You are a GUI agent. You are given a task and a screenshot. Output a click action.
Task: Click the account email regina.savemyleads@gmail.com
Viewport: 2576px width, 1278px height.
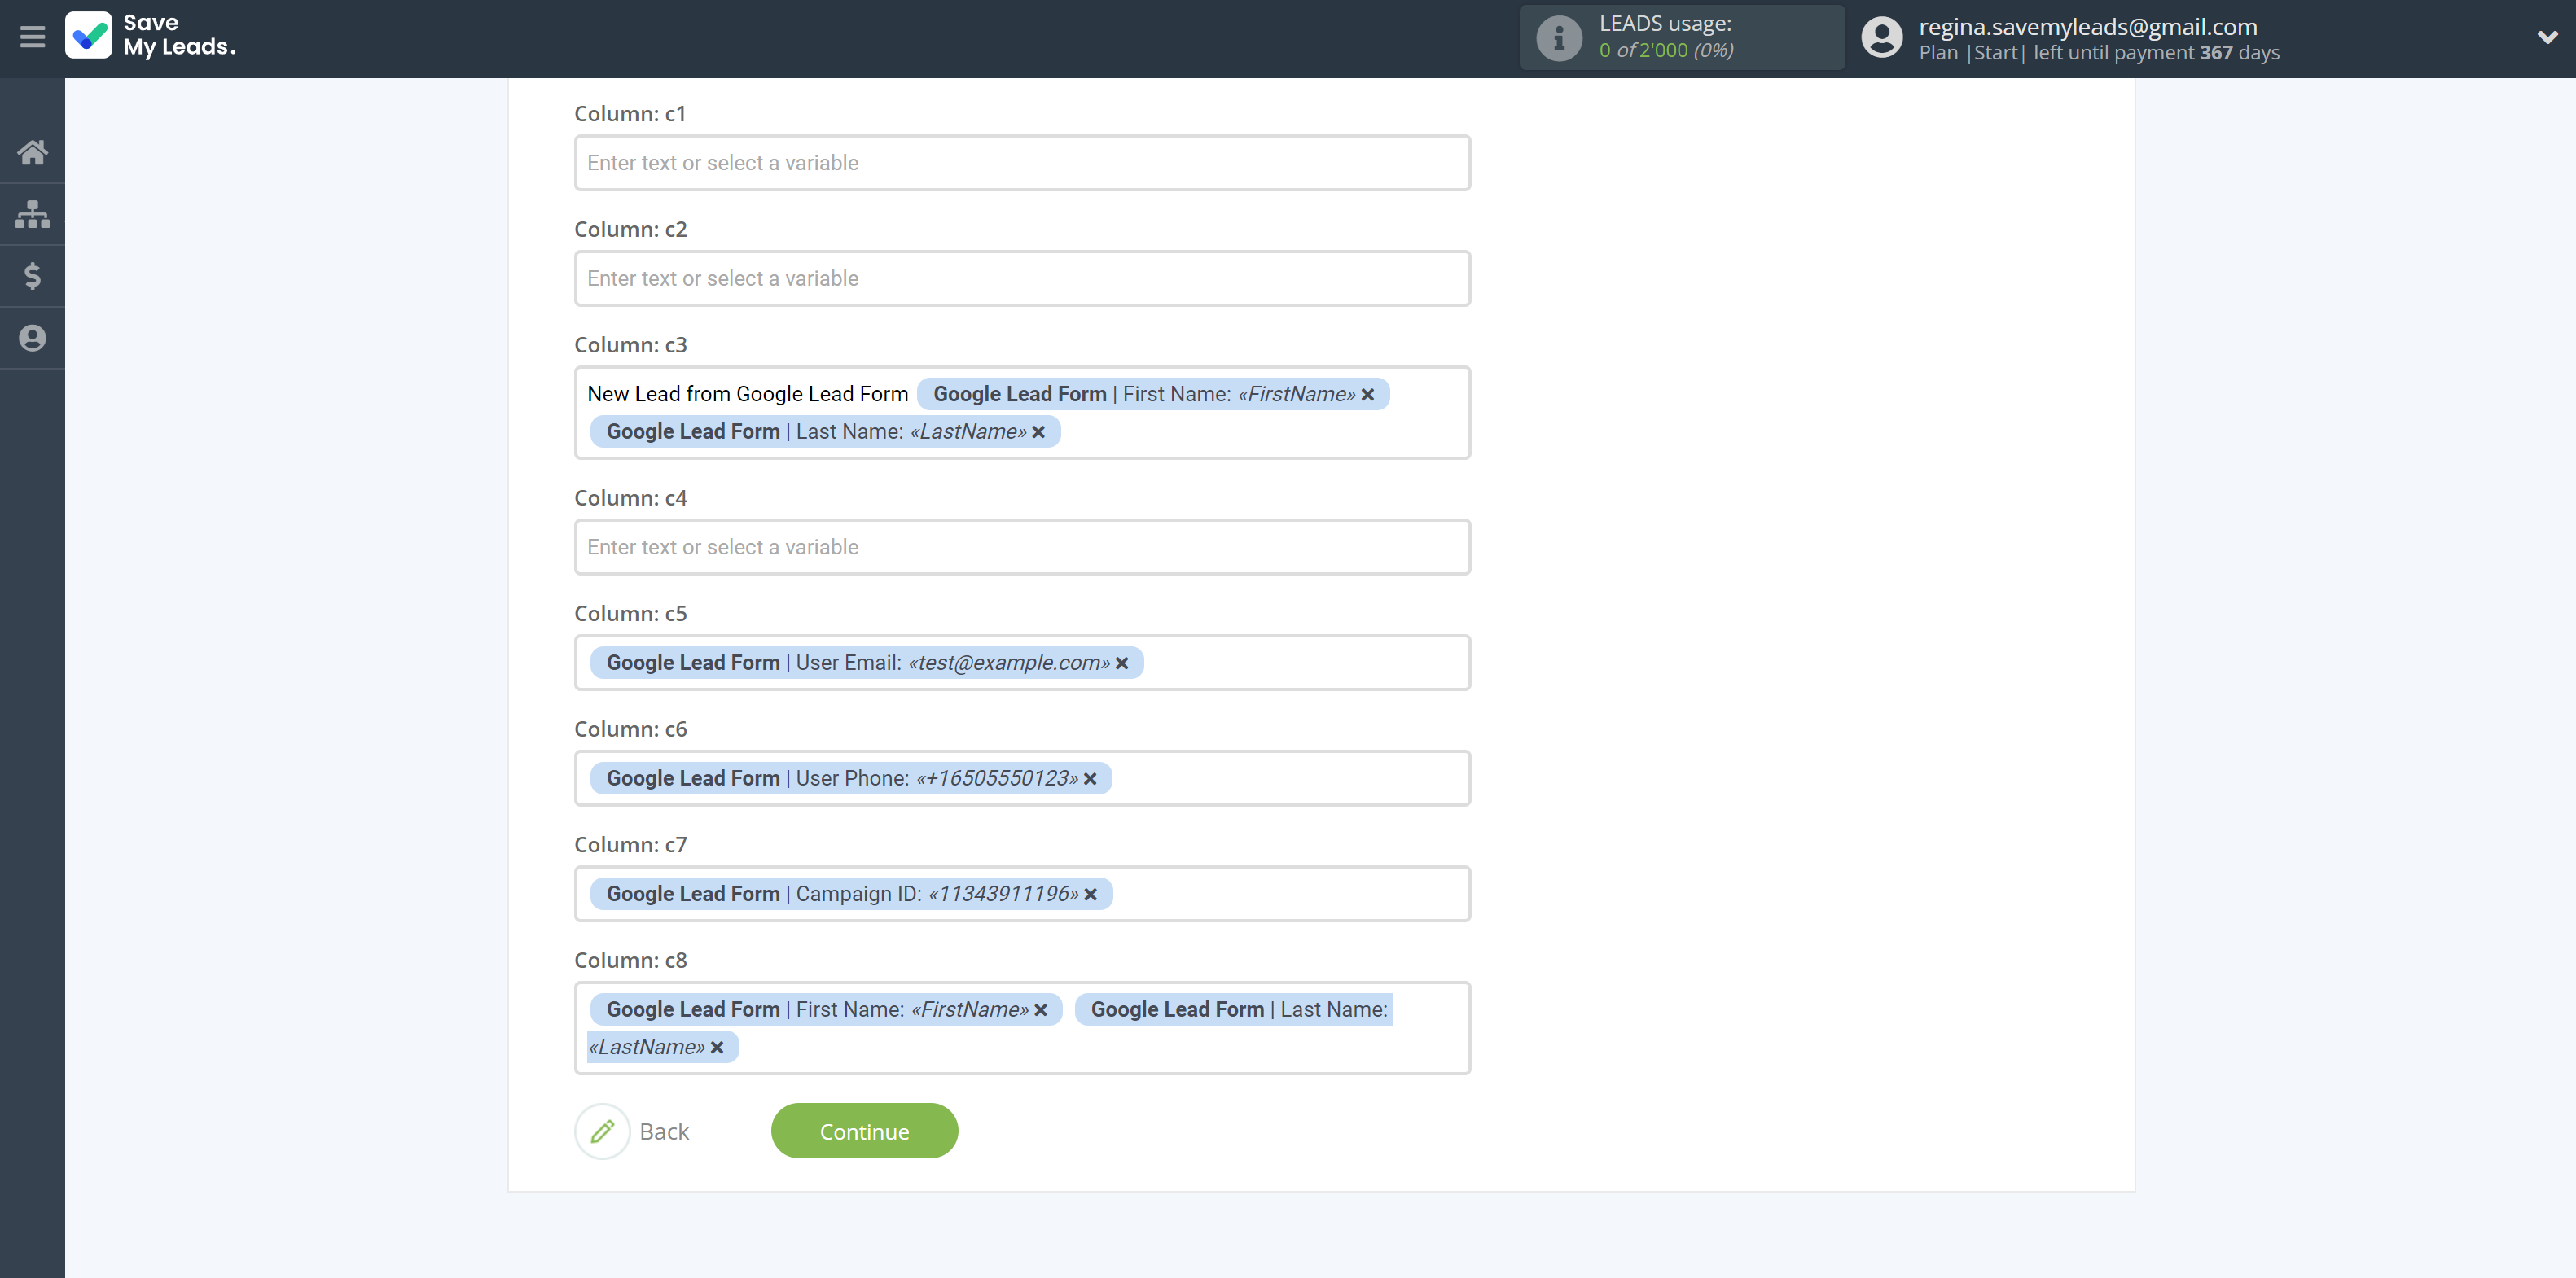2087,26
